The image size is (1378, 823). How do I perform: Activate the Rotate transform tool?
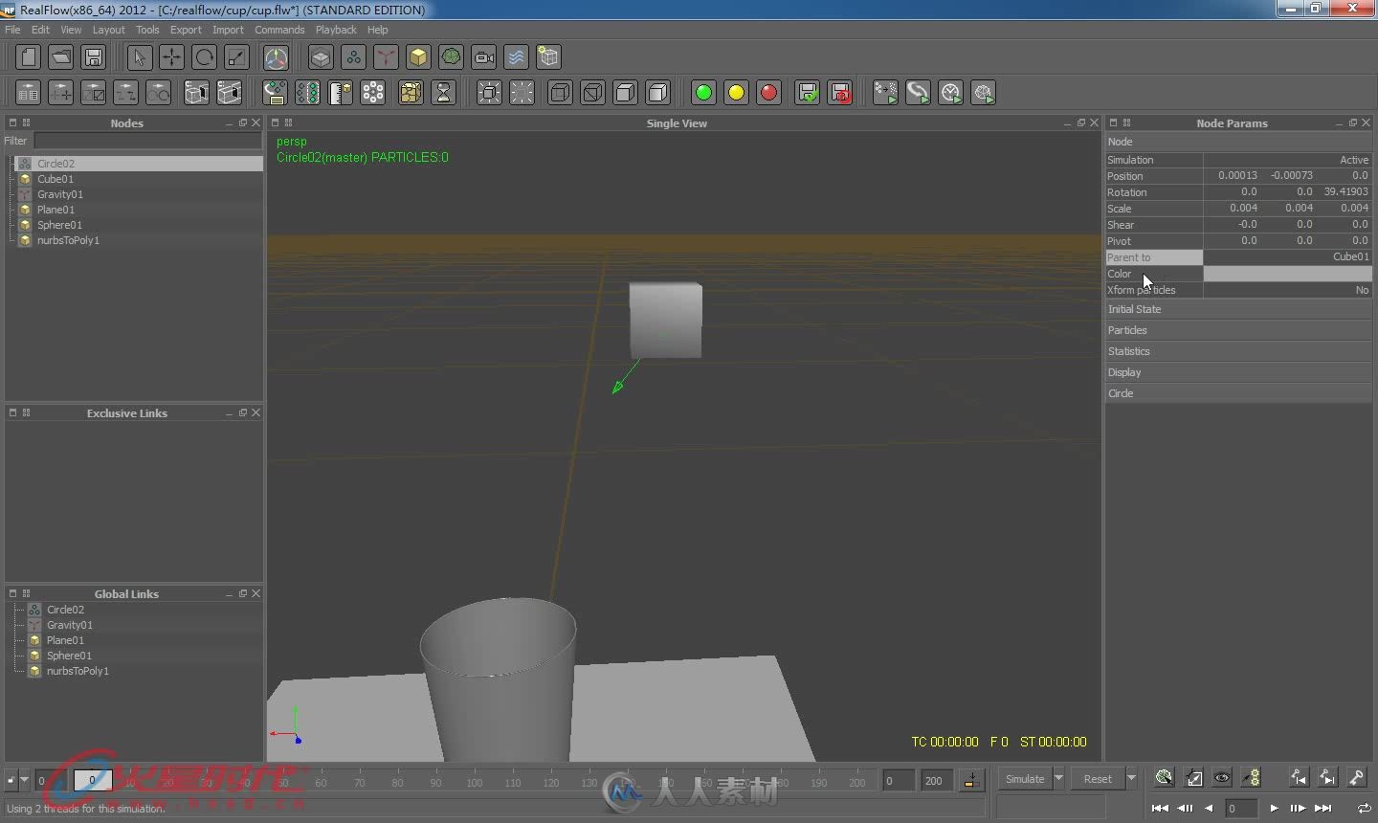coord(204,57)
